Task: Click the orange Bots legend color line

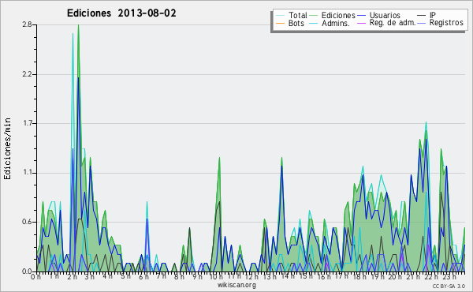Action: 280,23
